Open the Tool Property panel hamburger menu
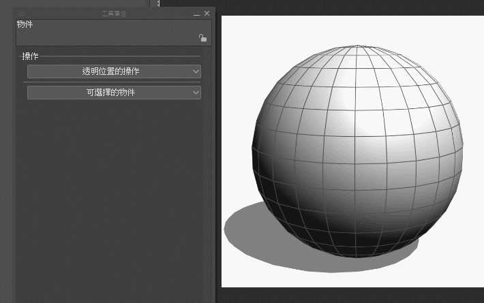Screen dimensions: 484x303 click(x=20, y=13)
